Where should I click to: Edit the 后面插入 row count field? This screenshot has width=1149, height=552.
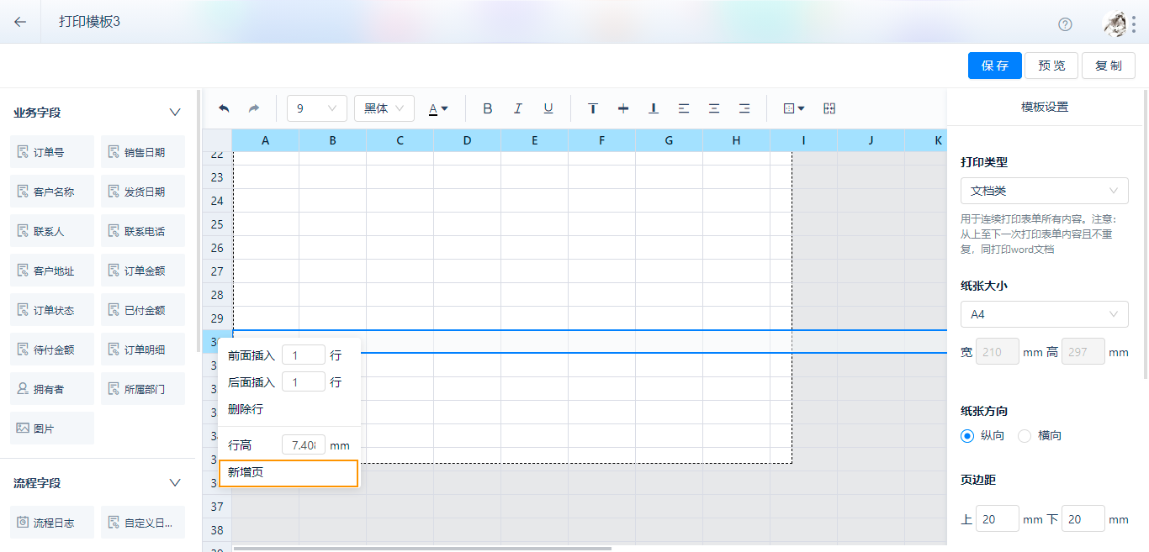pyautogui.click(x=304, y=382)
